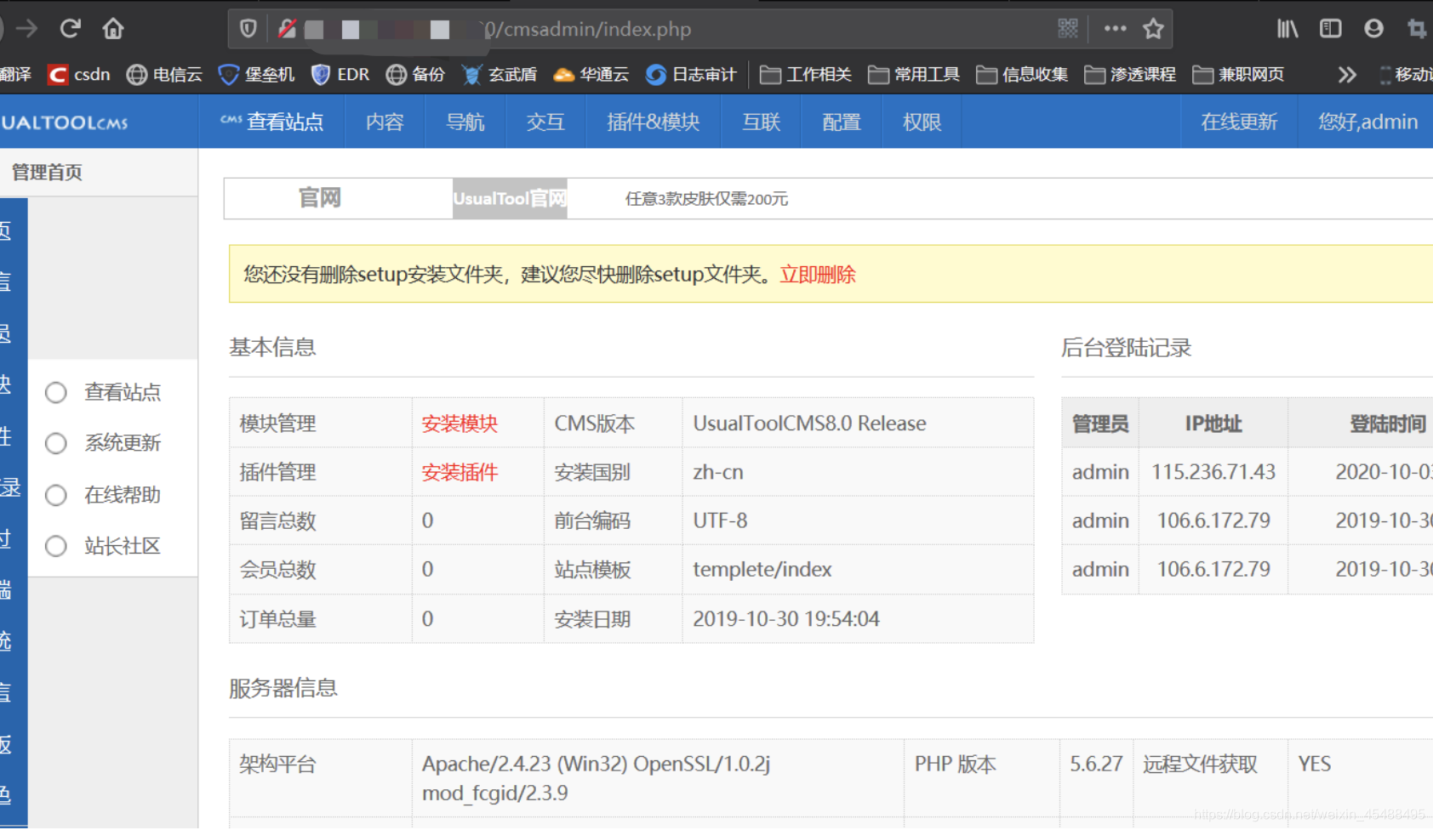
Task: Open the 电信云 bookmark
Action: 164,75
